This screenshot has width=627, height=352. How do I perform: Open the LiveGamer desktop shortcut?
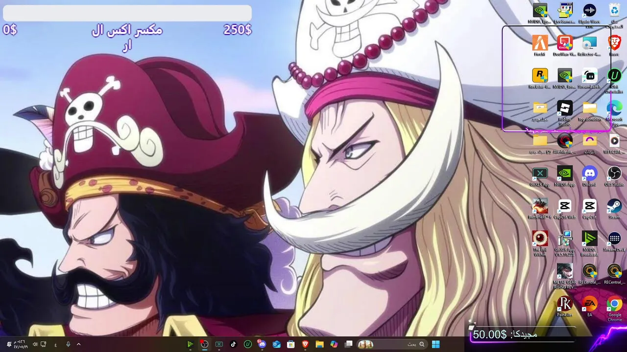point(565,13)
